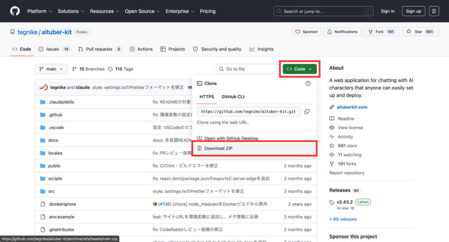Open the scripts folder

[55, 179]
